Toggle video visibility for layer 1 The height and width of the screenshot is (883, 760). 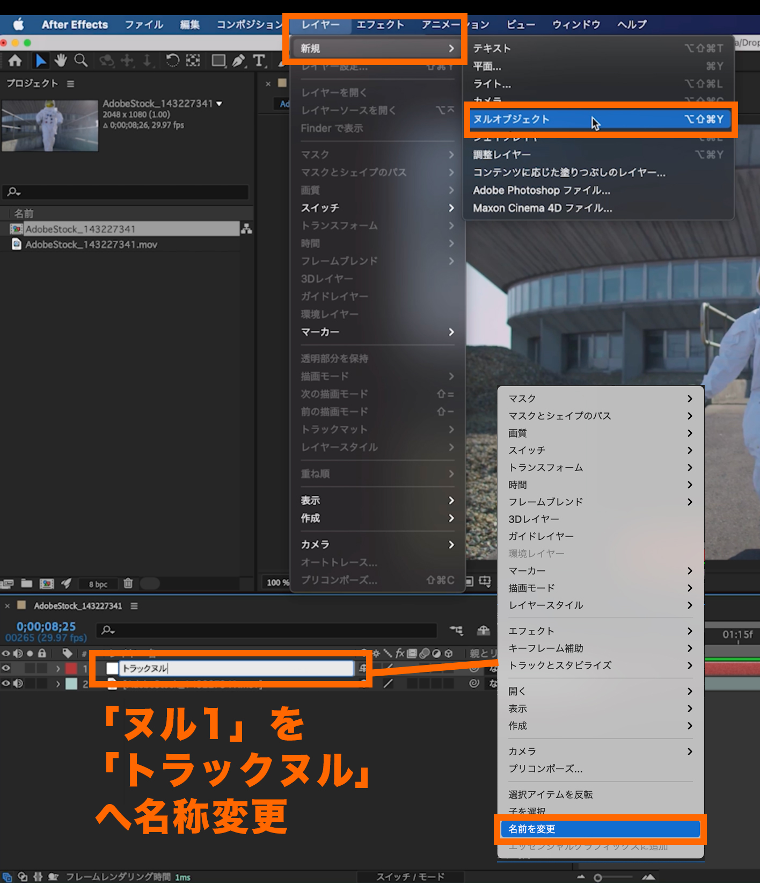click(x=6, y=668)
